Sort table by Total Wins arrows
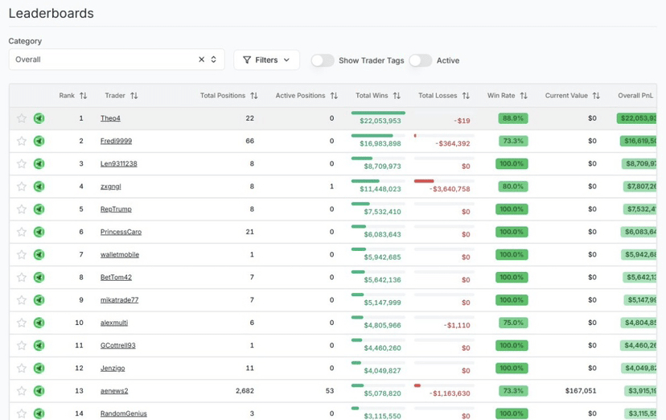This screenshot has height=420, width=666. point(397,96)
